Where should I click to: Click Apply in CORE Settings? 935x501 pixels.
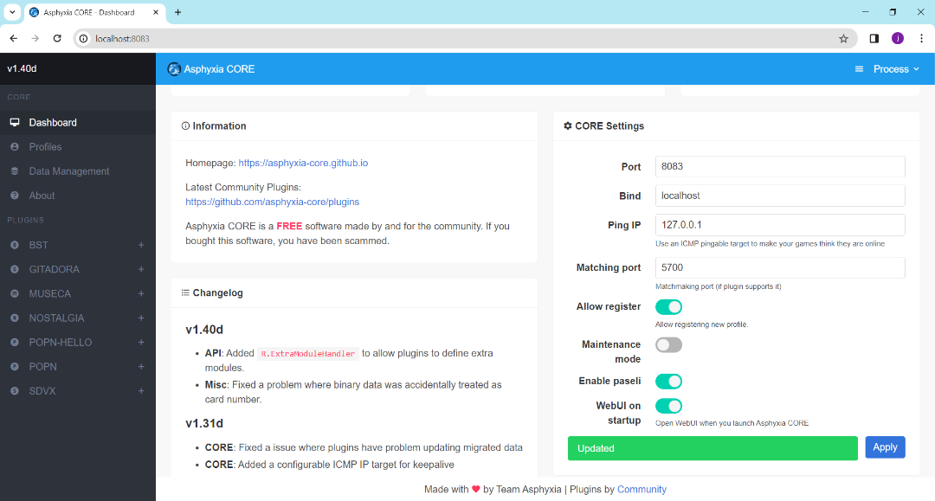(x=885, y=446)
